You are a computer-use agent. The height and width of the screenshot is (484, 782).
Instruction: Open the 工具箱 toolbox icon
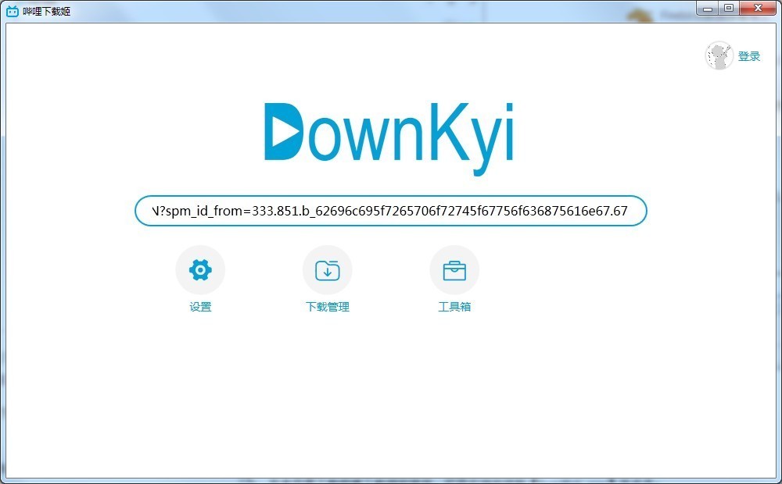click(x=454, y=270)
